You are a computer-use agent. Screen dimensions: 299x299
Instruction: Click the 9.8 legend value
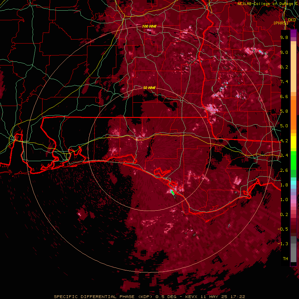[284, 37]
